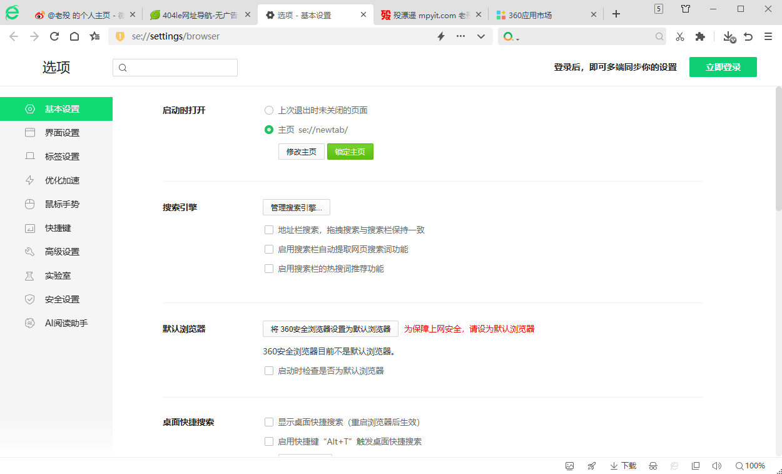This screenshot has height=474, width=782.
Task: Open '标签设置' in the sidebar
Action: [x=56, y=157]
